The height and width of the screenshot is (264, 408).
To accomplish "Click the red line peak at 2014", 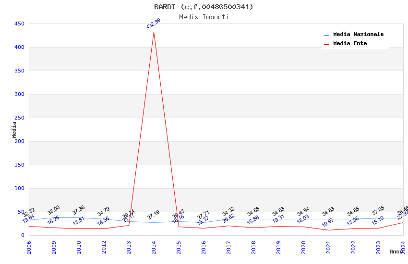I will pyautogui.click(x=154, y=32).
